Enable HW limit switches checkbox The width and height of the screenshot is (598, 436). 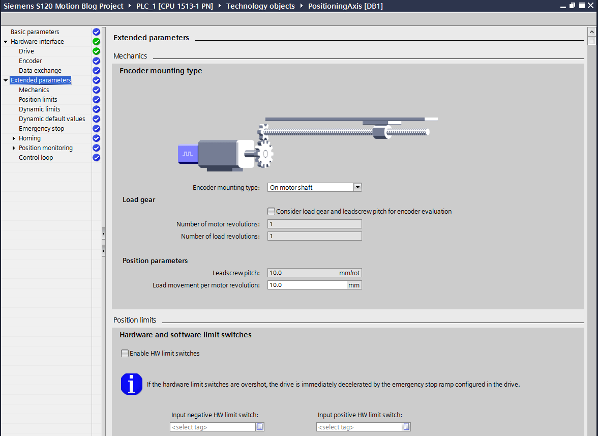click(125, 353)
